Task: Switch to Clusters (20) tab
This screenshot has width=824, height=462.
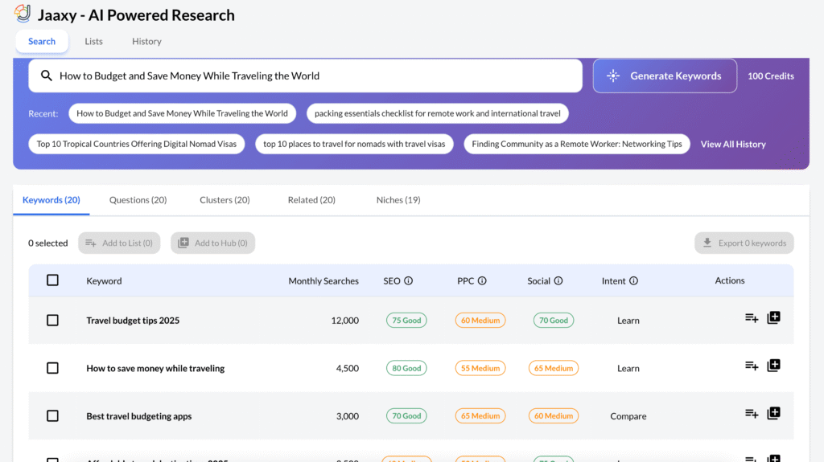Action: point(225,200)
